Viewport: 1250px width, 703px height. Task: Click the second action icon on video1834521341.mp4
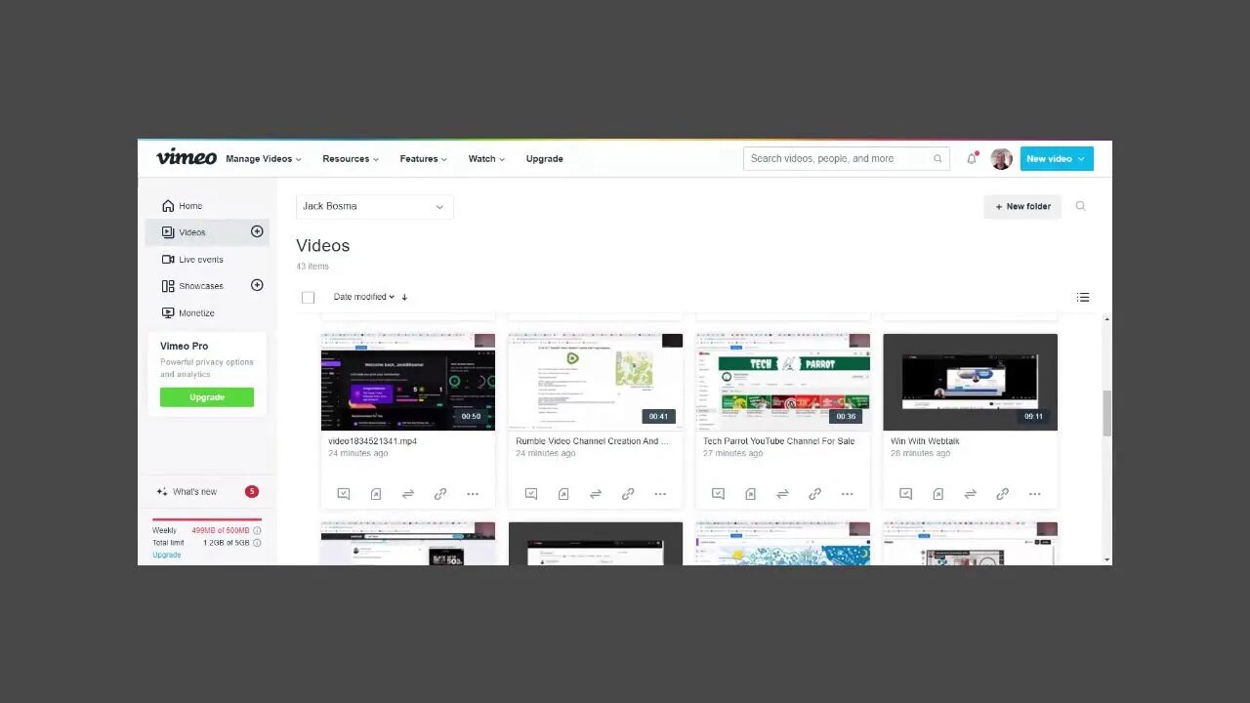point(376,494)
